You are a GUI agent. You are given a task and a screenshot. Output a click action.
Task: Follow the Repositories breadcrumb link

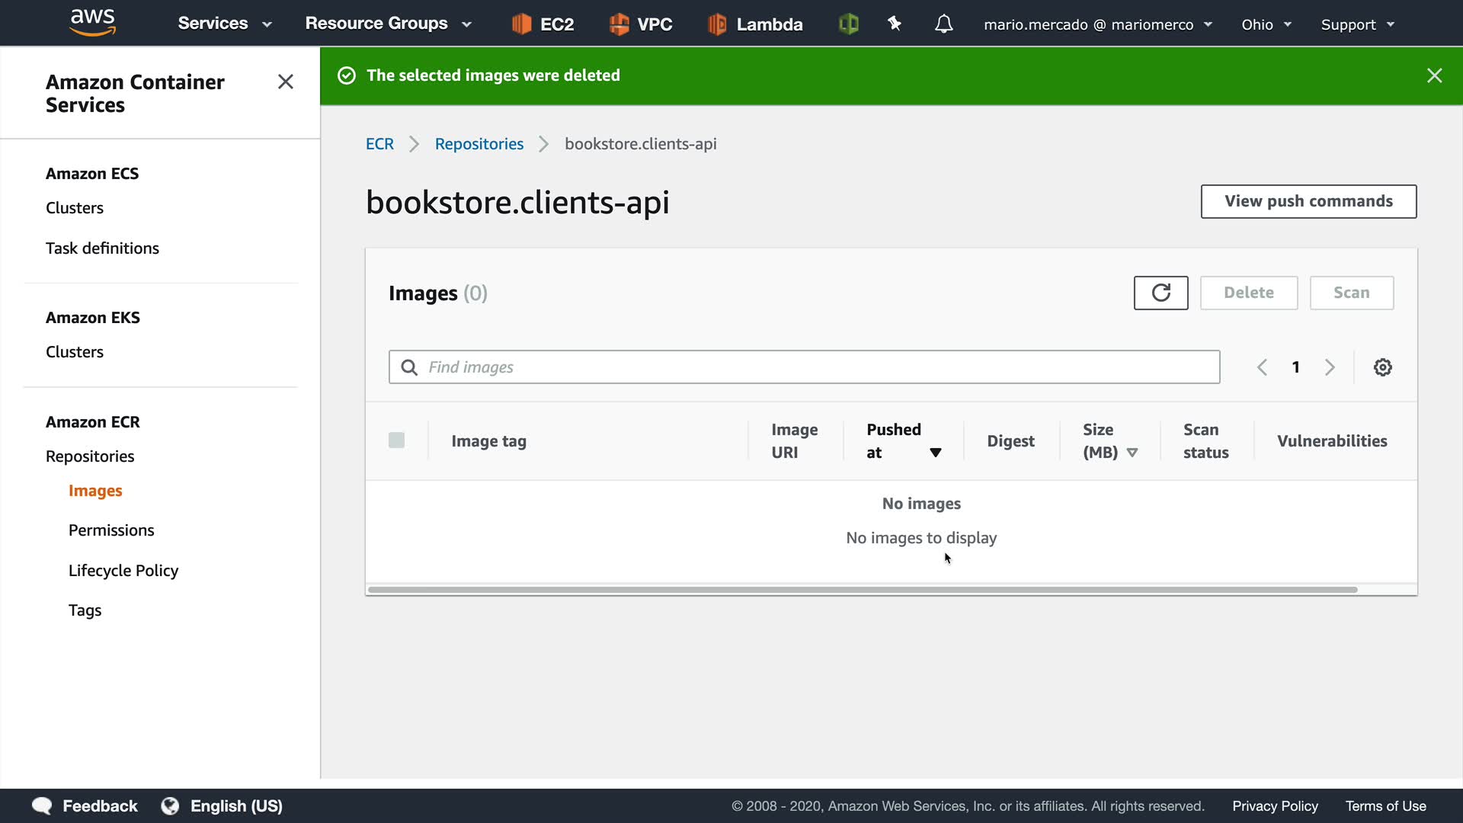click(479, 144)
